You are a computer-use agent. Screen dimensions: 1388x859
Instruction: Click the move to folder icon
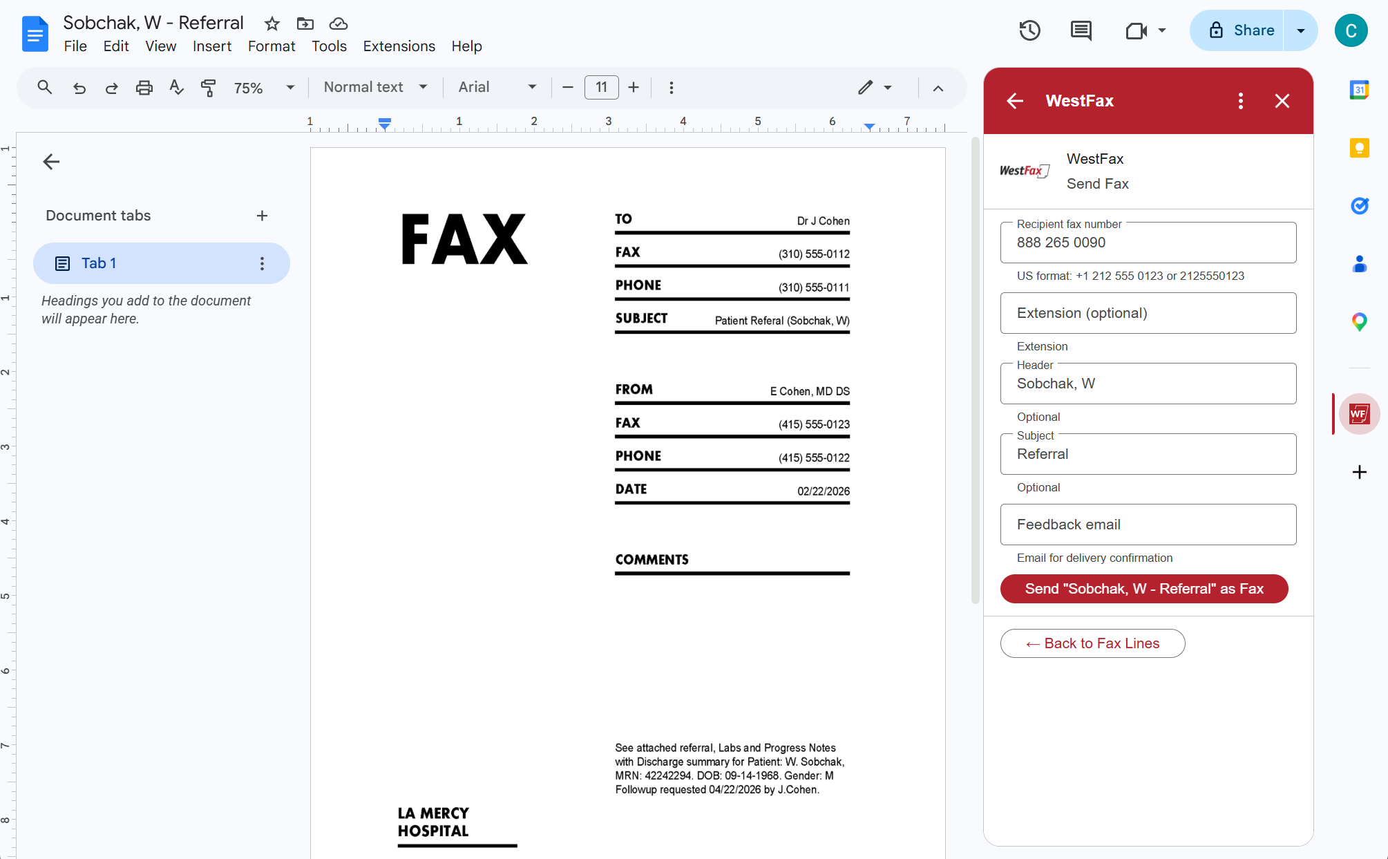(x=305, y=23)
